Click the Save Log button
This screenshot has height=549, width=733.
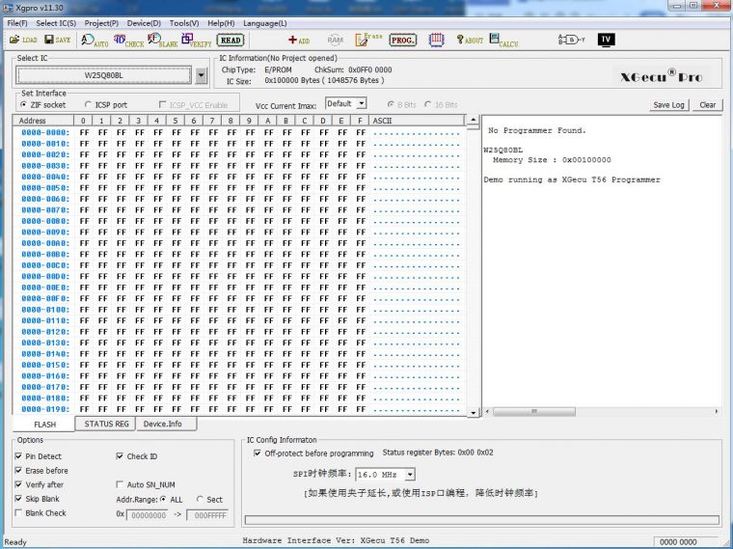(668, 105)
